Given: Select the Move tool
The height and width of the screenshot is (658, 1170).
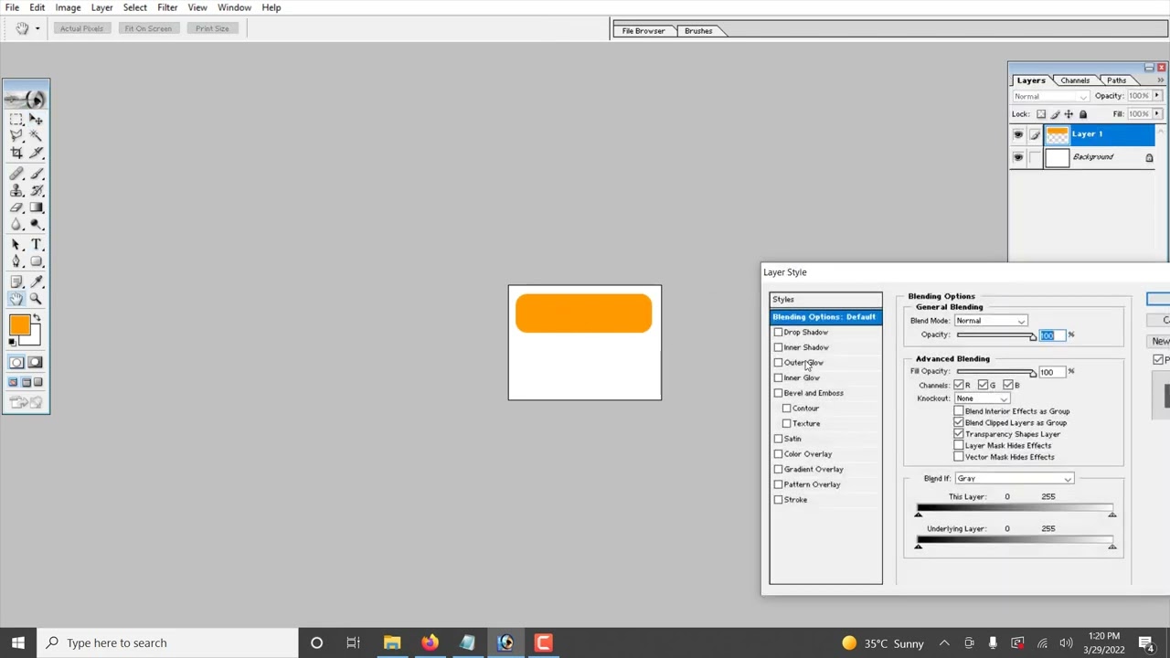Looking at the screenshot, I should point(36,119).
